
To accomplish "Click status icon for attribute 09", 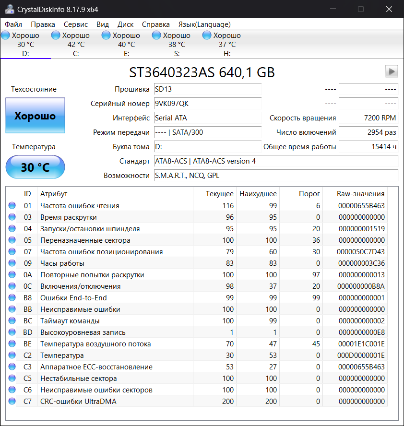I will (x=12, y=263).
